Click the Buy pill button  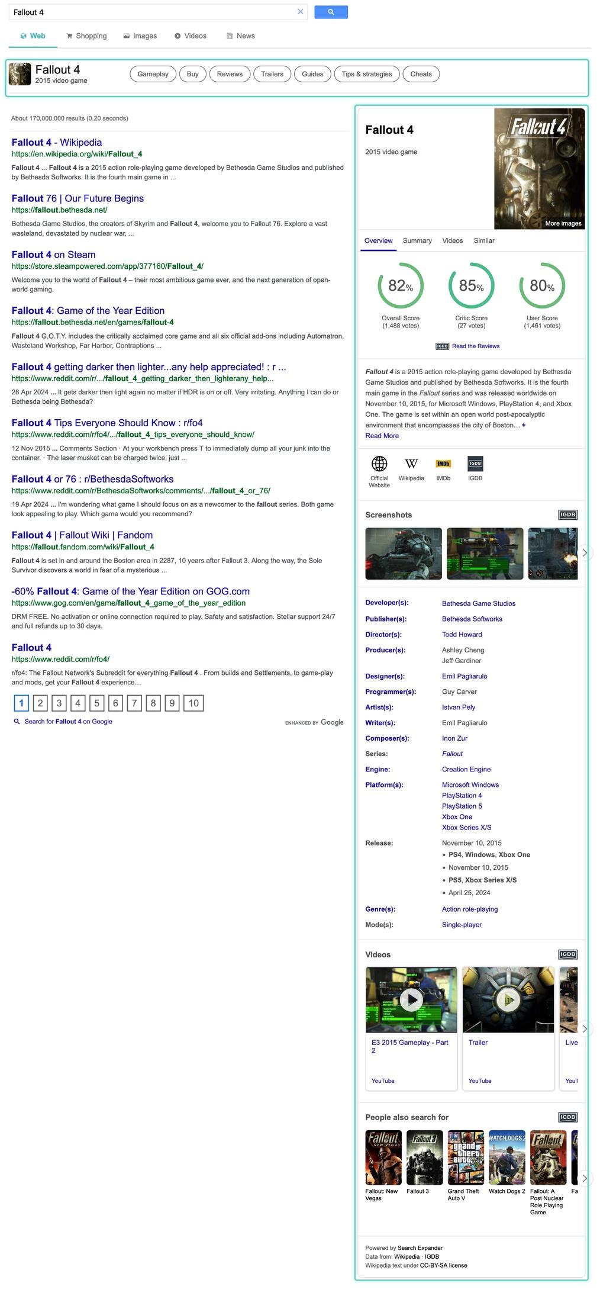[193, 74]
